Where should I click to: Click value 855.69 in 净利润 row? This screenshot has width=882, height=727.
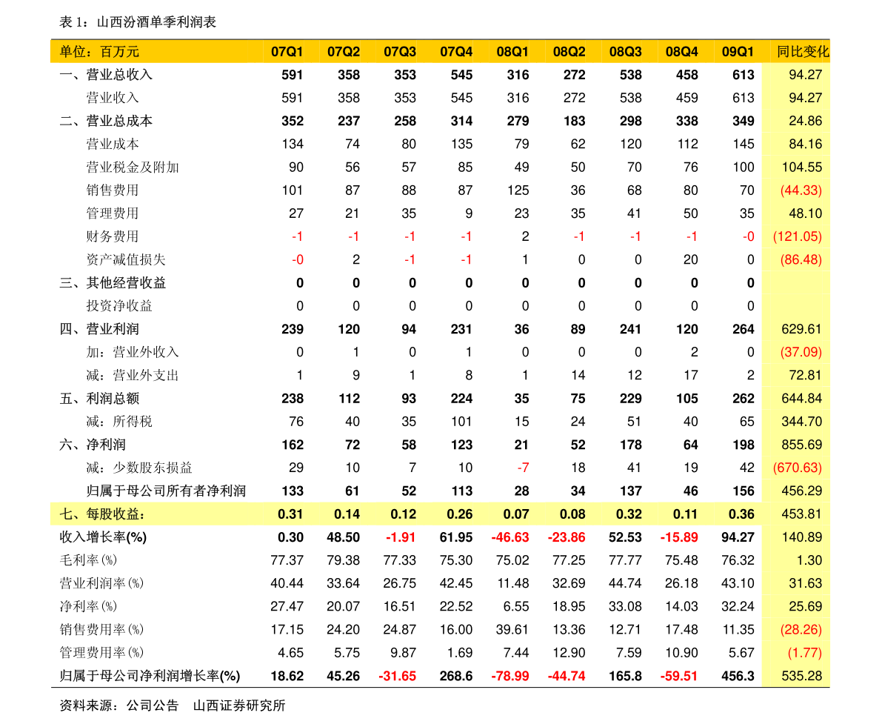point(801,445)
